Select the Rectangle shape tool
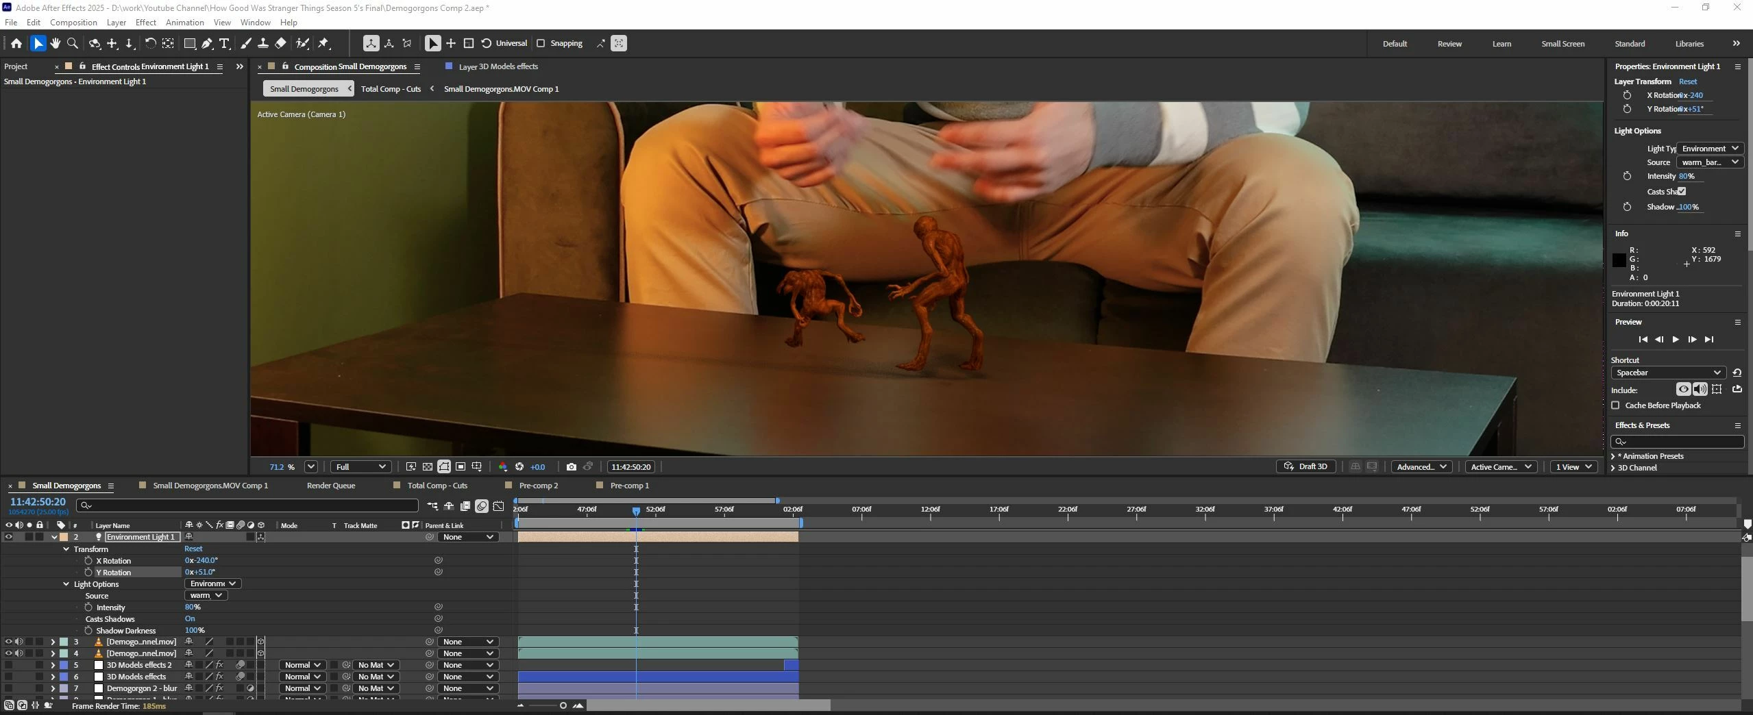 (190, 43)
